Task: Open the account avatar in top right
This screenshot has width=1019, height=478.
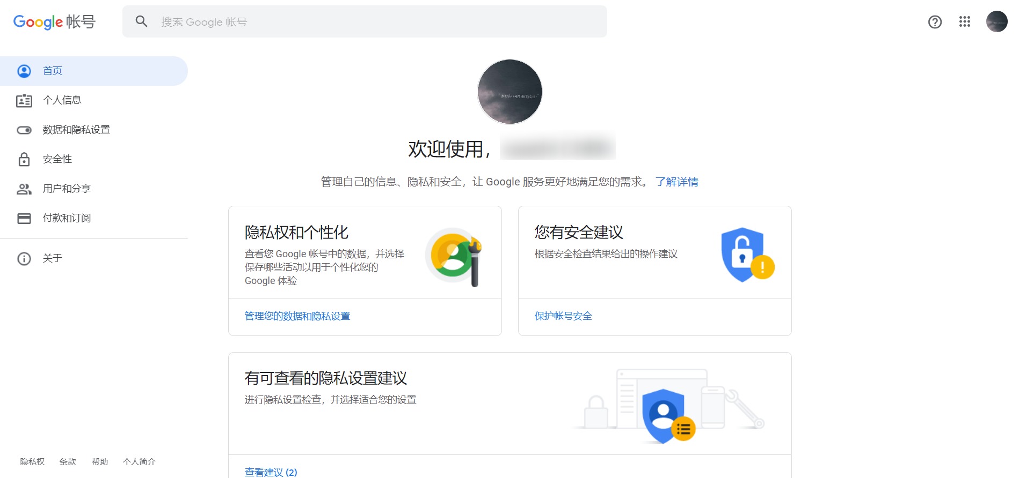Action: click(996, 21)
